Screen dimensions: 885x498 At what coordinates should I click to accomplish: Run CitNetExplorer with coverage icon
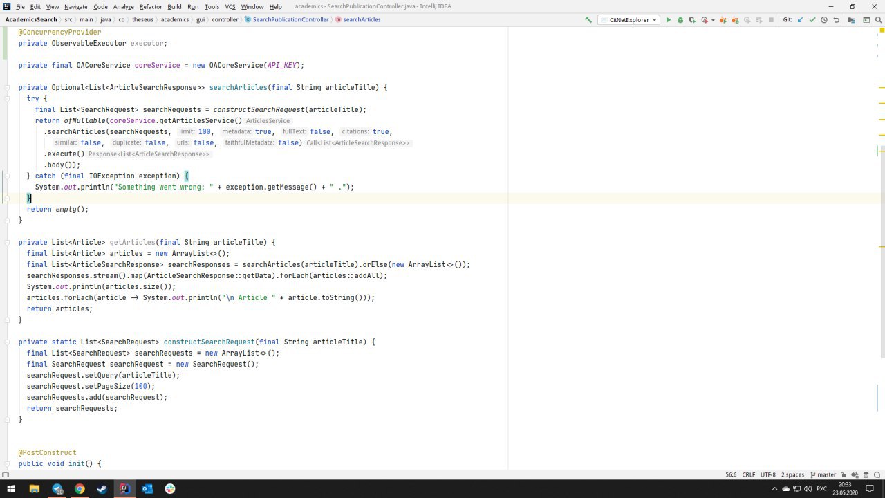(x=691, y=20)
